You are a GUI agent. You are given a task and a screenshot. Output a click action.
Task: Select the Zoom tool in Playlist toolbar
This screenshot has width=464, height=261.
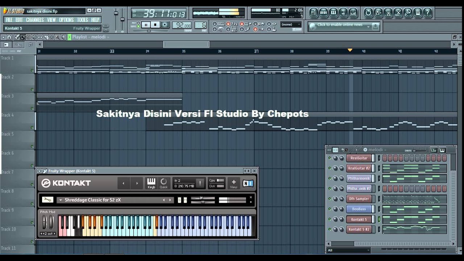57,37
